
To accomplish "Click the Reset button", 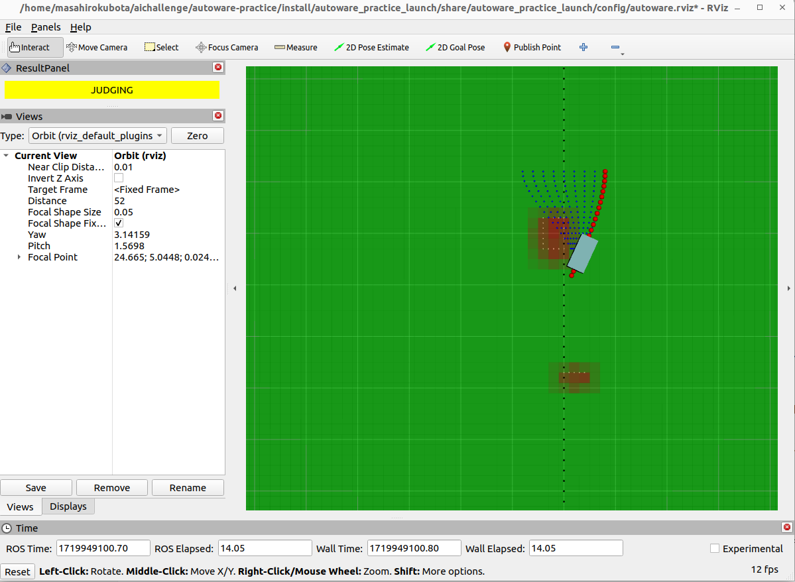I will point(17,571).
